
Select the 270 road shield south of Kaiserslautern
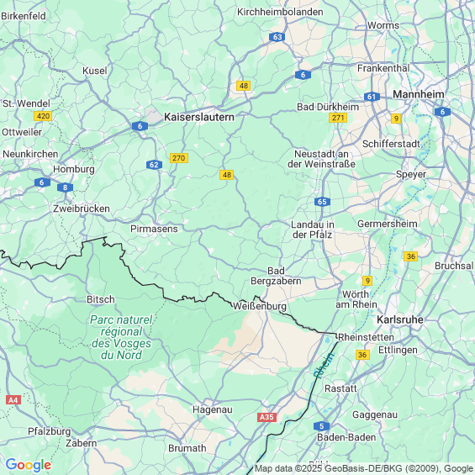[x=179, y=158]
